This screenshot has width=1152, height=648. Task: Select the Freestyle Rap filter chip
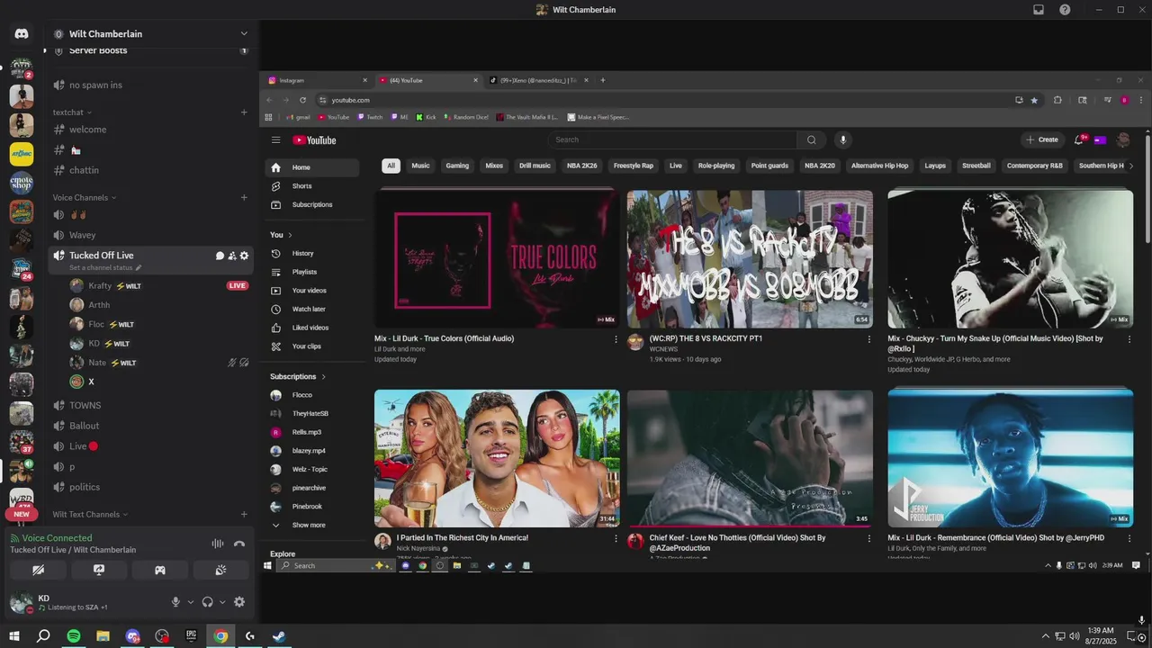(x=634, y=166)
